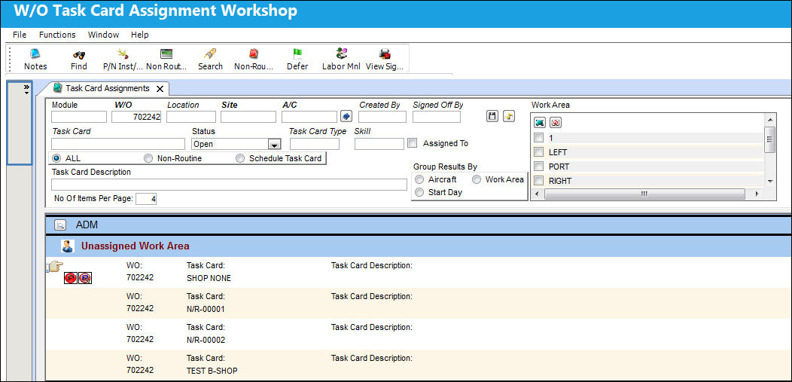Open the Functions menu

coord(57,35)
